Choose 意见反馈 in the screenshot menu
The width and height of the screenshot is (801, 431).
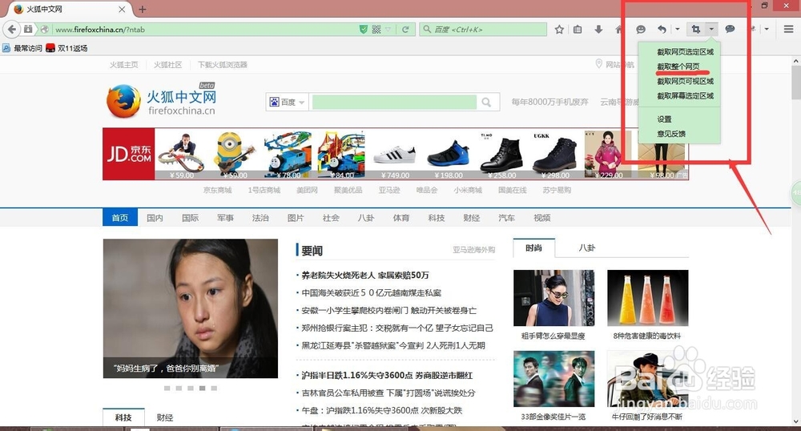(671, 134)
